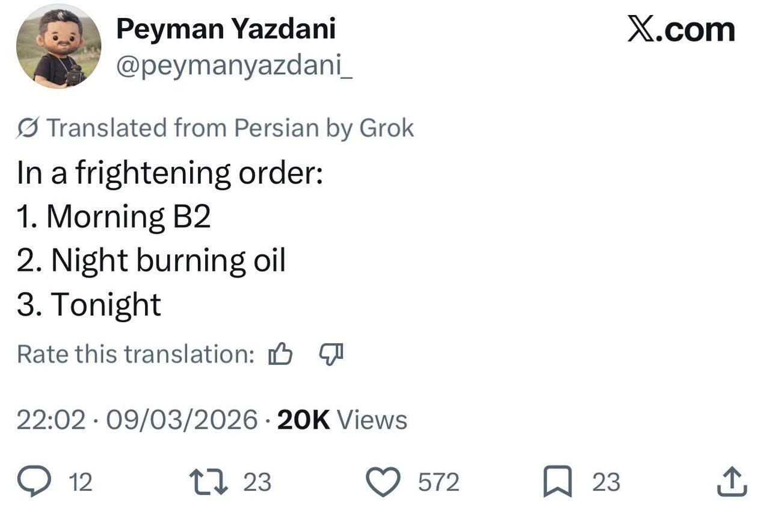Like the tweet with the heart icon

click(x=383, y=482)
